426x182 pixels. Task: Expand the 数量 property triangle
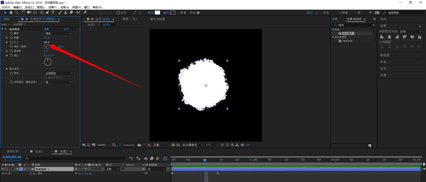click(6, 38)
